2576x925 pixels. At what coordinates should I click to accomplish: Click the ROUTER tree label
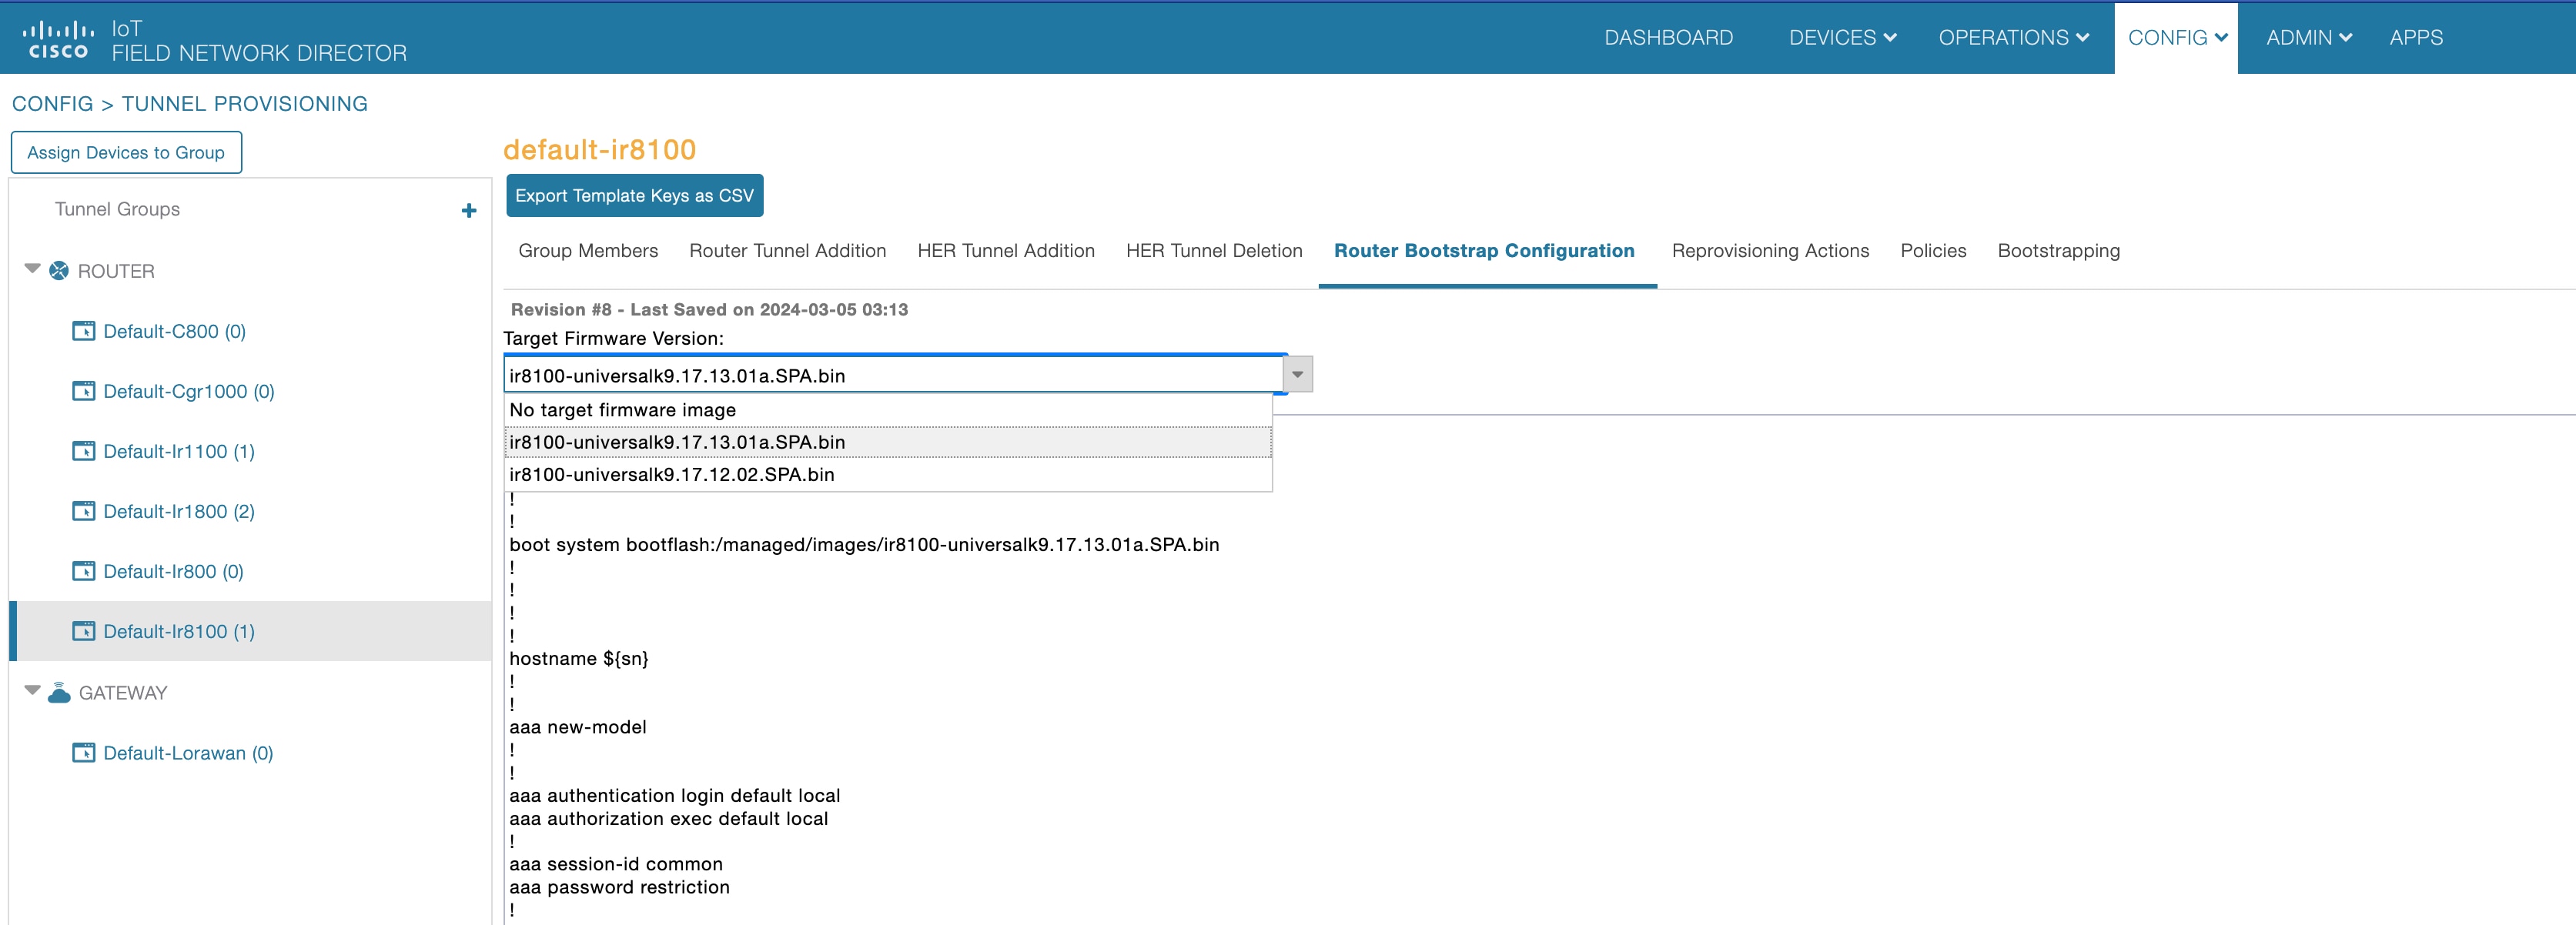point(116,271)
